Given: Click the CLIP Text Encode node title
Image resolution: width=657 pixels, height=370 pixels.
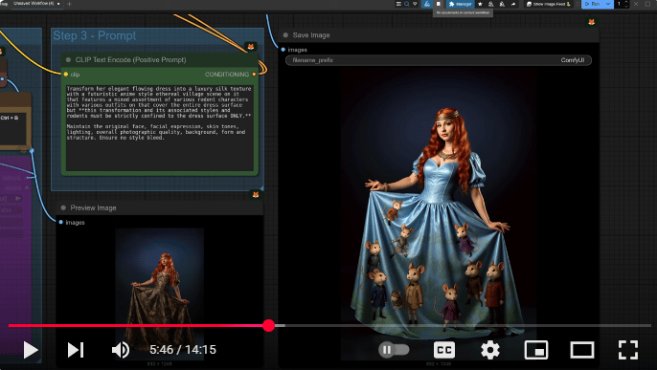Looking at the screenshot, I should pyautogui.click(x=130, y=60).
